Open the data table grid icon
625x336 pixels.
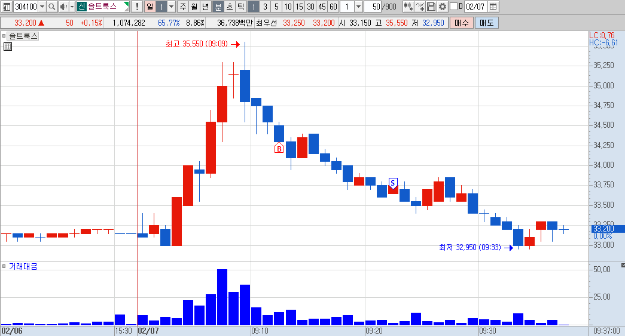pyautogui.click(x=8, y=47)
